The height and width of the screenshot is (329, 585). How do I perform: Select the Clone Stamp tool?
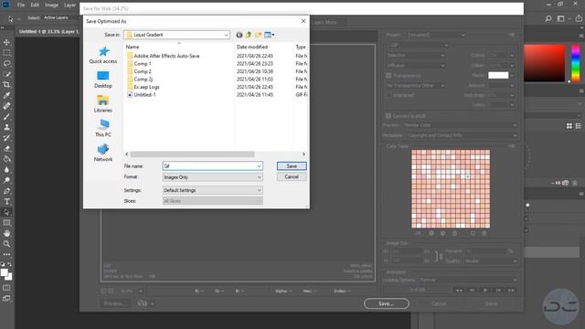[x=6, y=127]
